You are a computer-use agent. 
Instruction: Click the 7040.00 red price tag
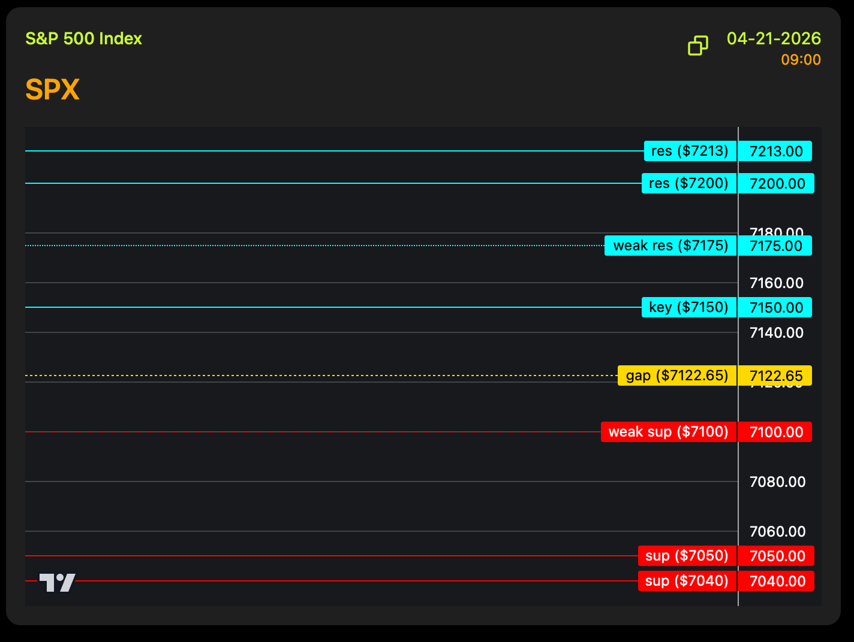point(777,581)
